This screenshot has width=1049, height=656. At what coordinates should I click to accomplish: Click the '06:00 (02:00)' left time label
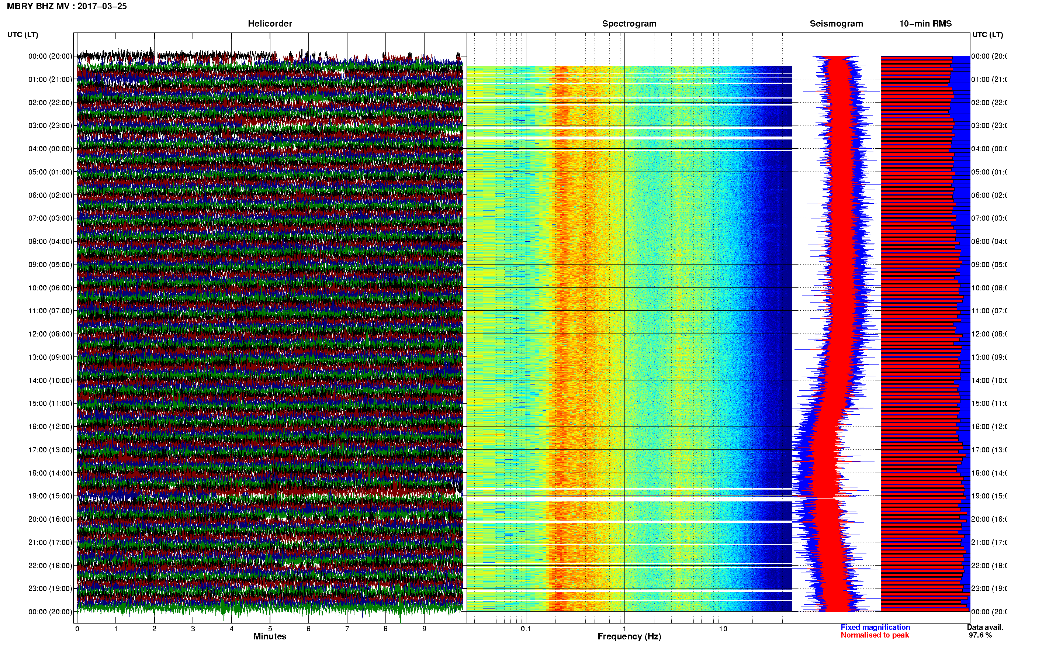[x=50, y=195]
